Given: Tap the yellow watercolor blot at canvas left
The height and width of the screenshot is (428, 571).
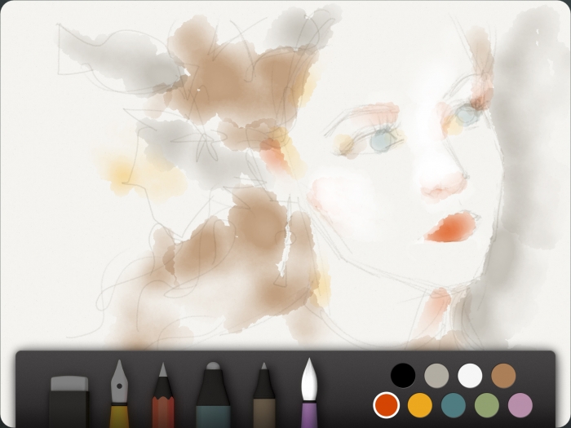Looking at the screenshot, I should click(x=120, y=173).
